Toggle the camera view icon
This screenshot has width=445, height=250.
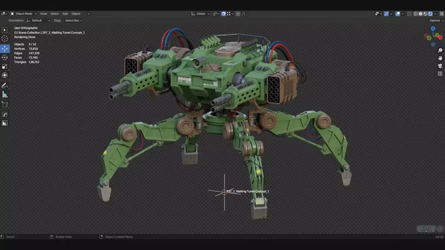pos(440,66)
